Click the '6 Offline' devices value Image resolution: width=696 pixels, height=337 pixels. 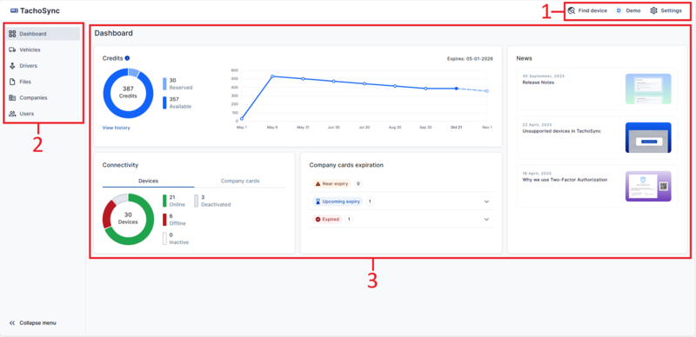[177, 220]
